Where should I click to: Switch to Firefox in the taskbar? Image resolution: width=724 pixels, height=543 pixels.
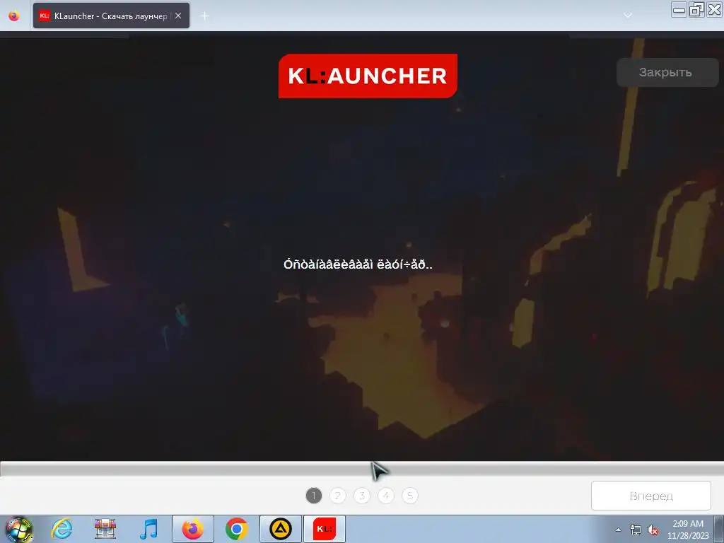click(192, 529)
